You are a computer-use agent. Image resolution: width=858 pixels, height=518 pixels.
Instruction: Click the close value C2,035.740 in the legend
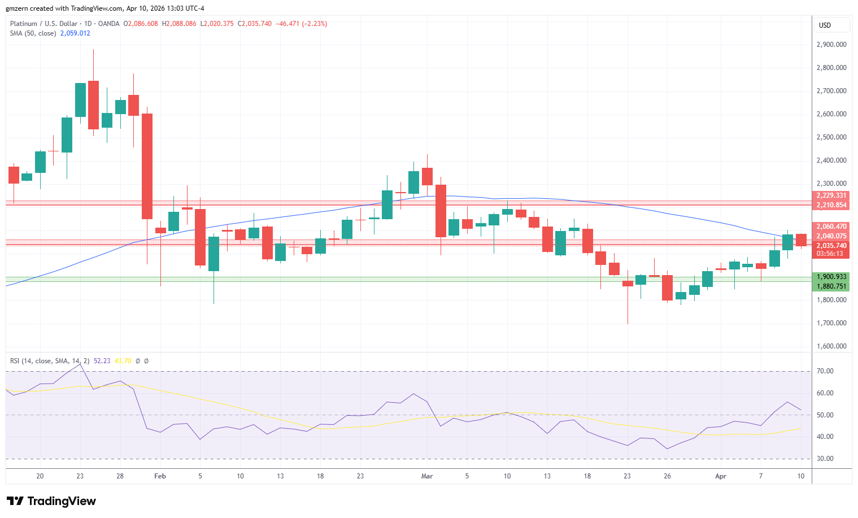pyautogui.click(x=254, y=24)
